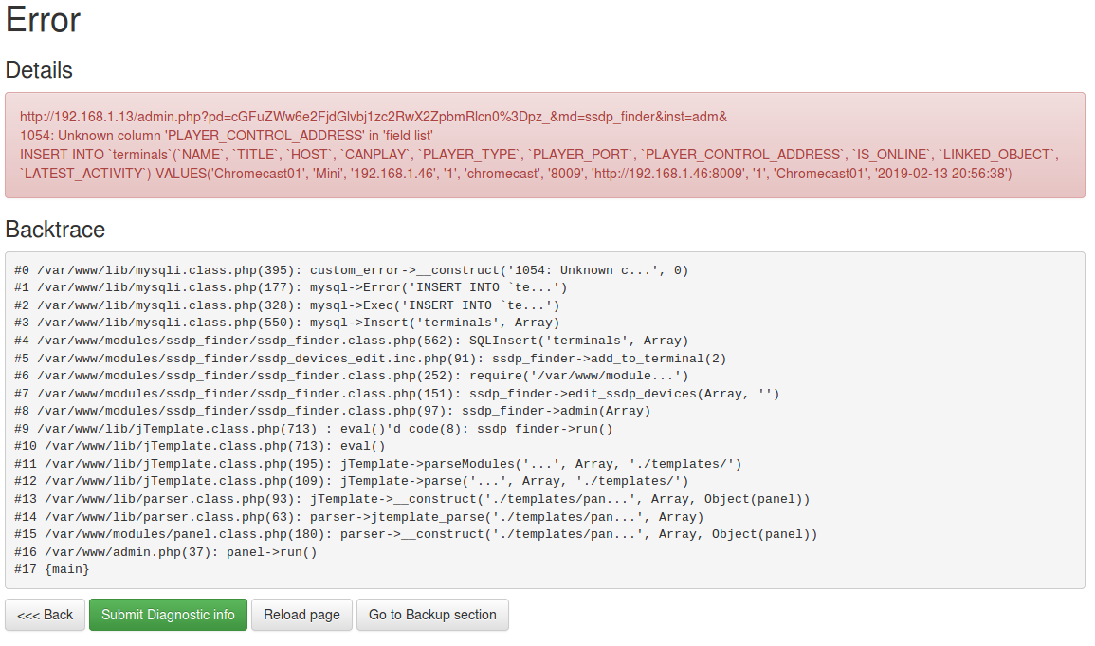Select backtrace line #10 eval()
This screenshot has width=1095, height=646.
pyautogui.click(x=200, y=446)
